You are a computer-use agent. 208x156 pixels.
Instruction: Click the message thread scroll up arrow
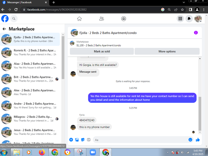point(200,59)
